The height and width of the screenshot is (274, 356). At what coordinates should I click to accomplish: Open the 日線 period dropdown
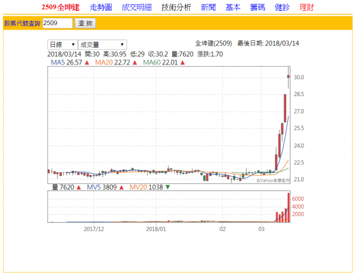[x=63, y=45]
